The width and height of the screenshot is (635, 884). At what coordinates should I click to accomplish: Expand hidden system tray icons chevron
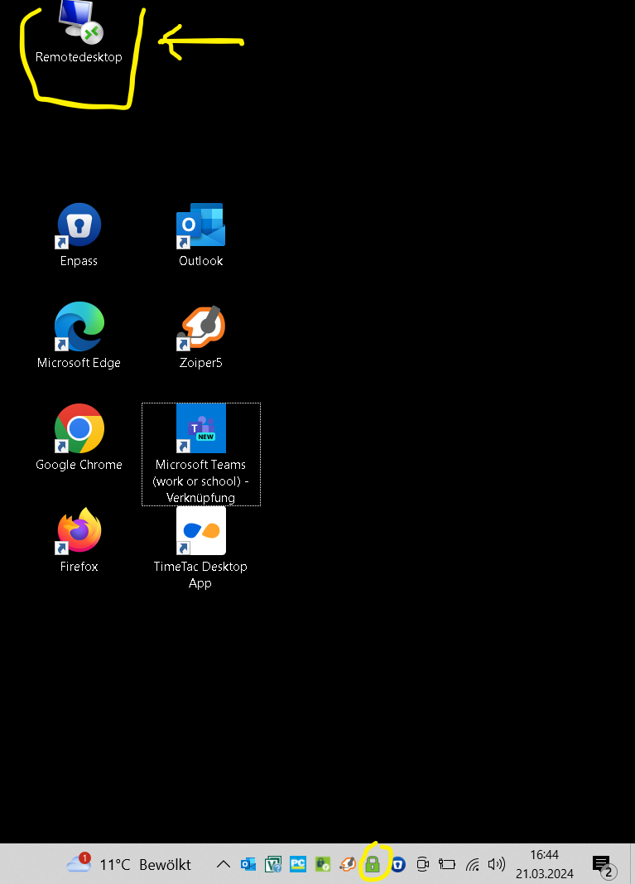(223, 865)
